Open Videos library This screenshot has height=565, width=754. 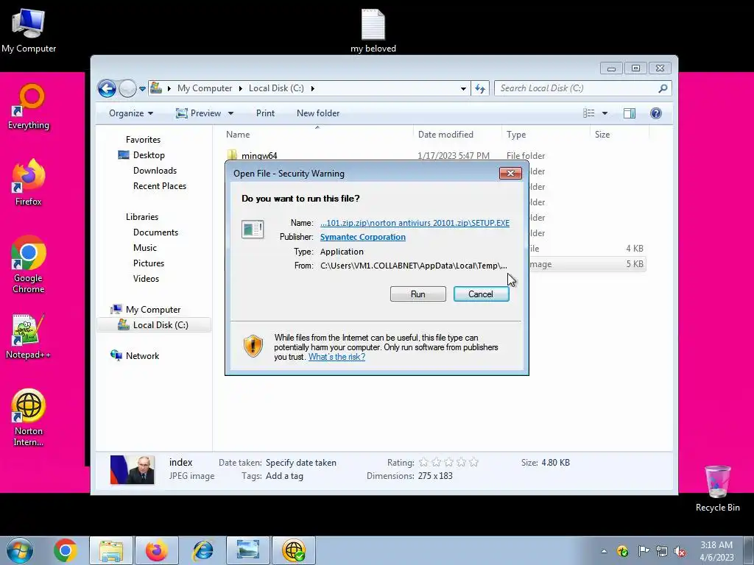point(147,279)
